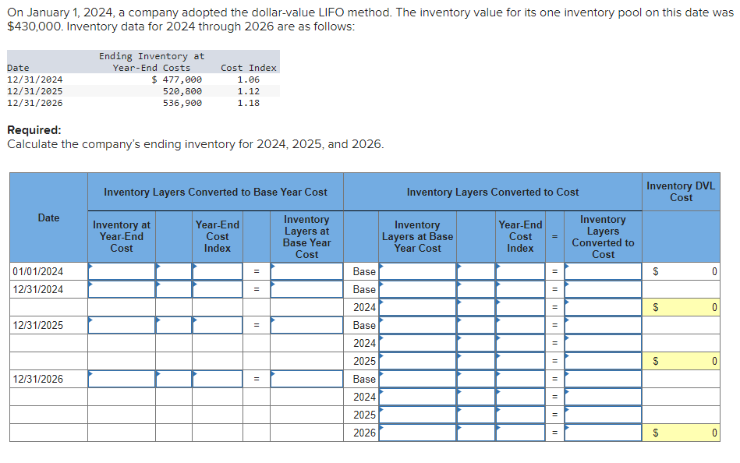This screenshot has height=463, width=740.
Task: Click the bold "Required:" heading
Action: tap(34, 130)
